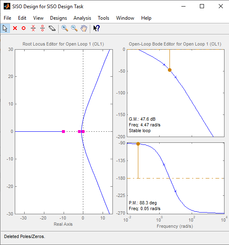The image size is (229, 245).
Task: Click the Open-Loop Bode Editor title
Action: [175, 44]
